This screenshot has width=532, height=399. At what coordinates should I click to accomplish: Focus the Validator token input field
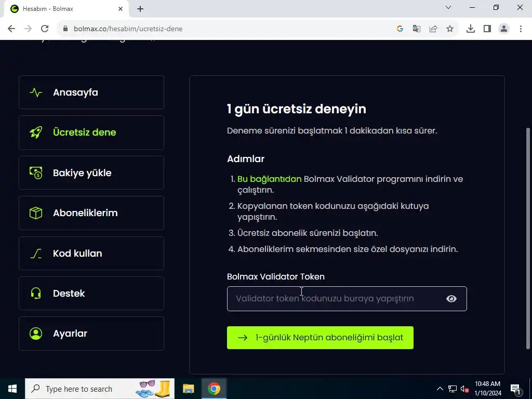(347, 299)
